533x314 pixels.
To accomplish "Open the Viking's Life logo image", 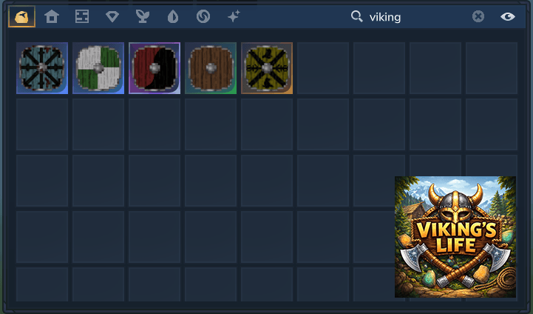I will click(455, 237).
